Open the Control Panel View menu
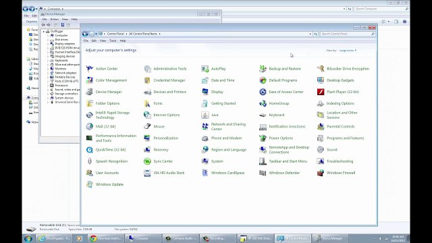The image size is (432, 243). 103,40
